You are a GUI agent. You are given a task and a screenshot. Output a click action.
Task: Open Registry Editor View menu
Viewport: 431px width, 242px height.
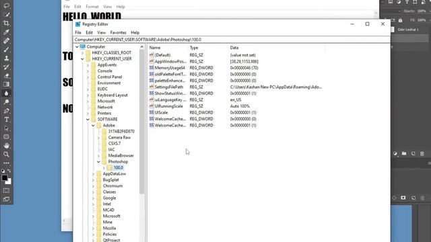pos(101,32)
